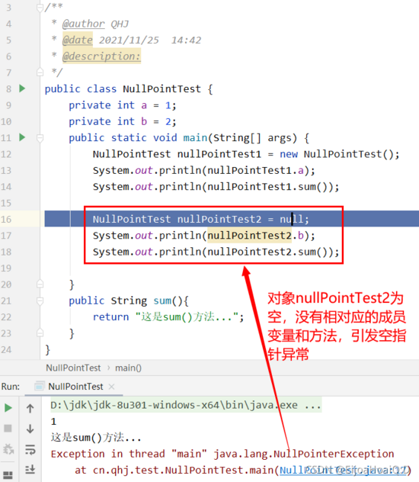Image resolution: width=419 pixels, height=482 pixels.
Task: Click fold end marker at line 23
Action: pyautogui.click(x=40, y=333)
